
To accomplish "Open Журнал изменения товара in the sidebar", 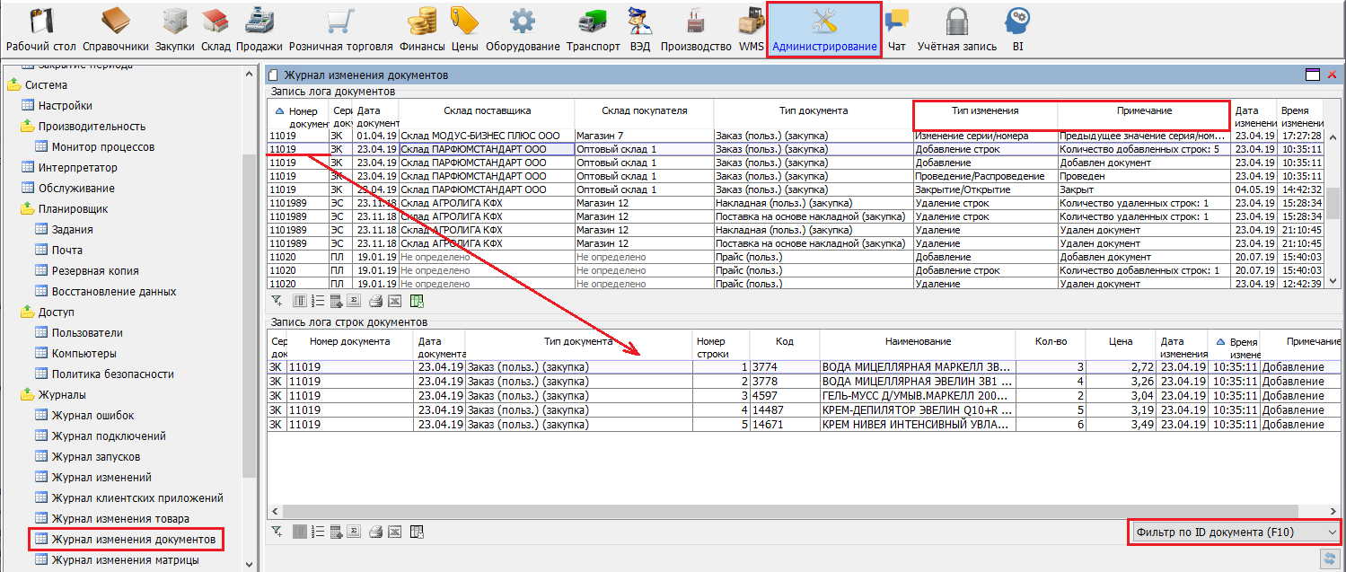I will (x=120, y=519).
